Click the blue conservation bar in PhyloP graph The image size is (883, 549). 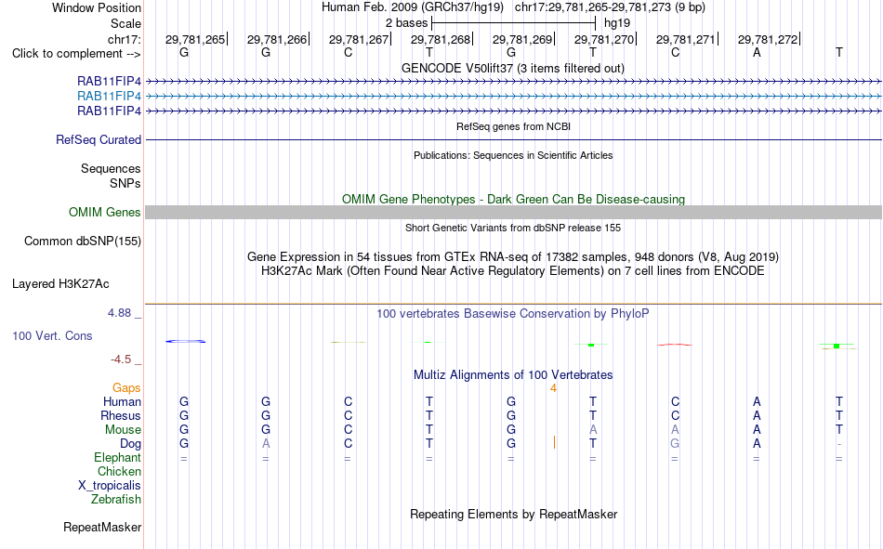(x=185, y=341)
